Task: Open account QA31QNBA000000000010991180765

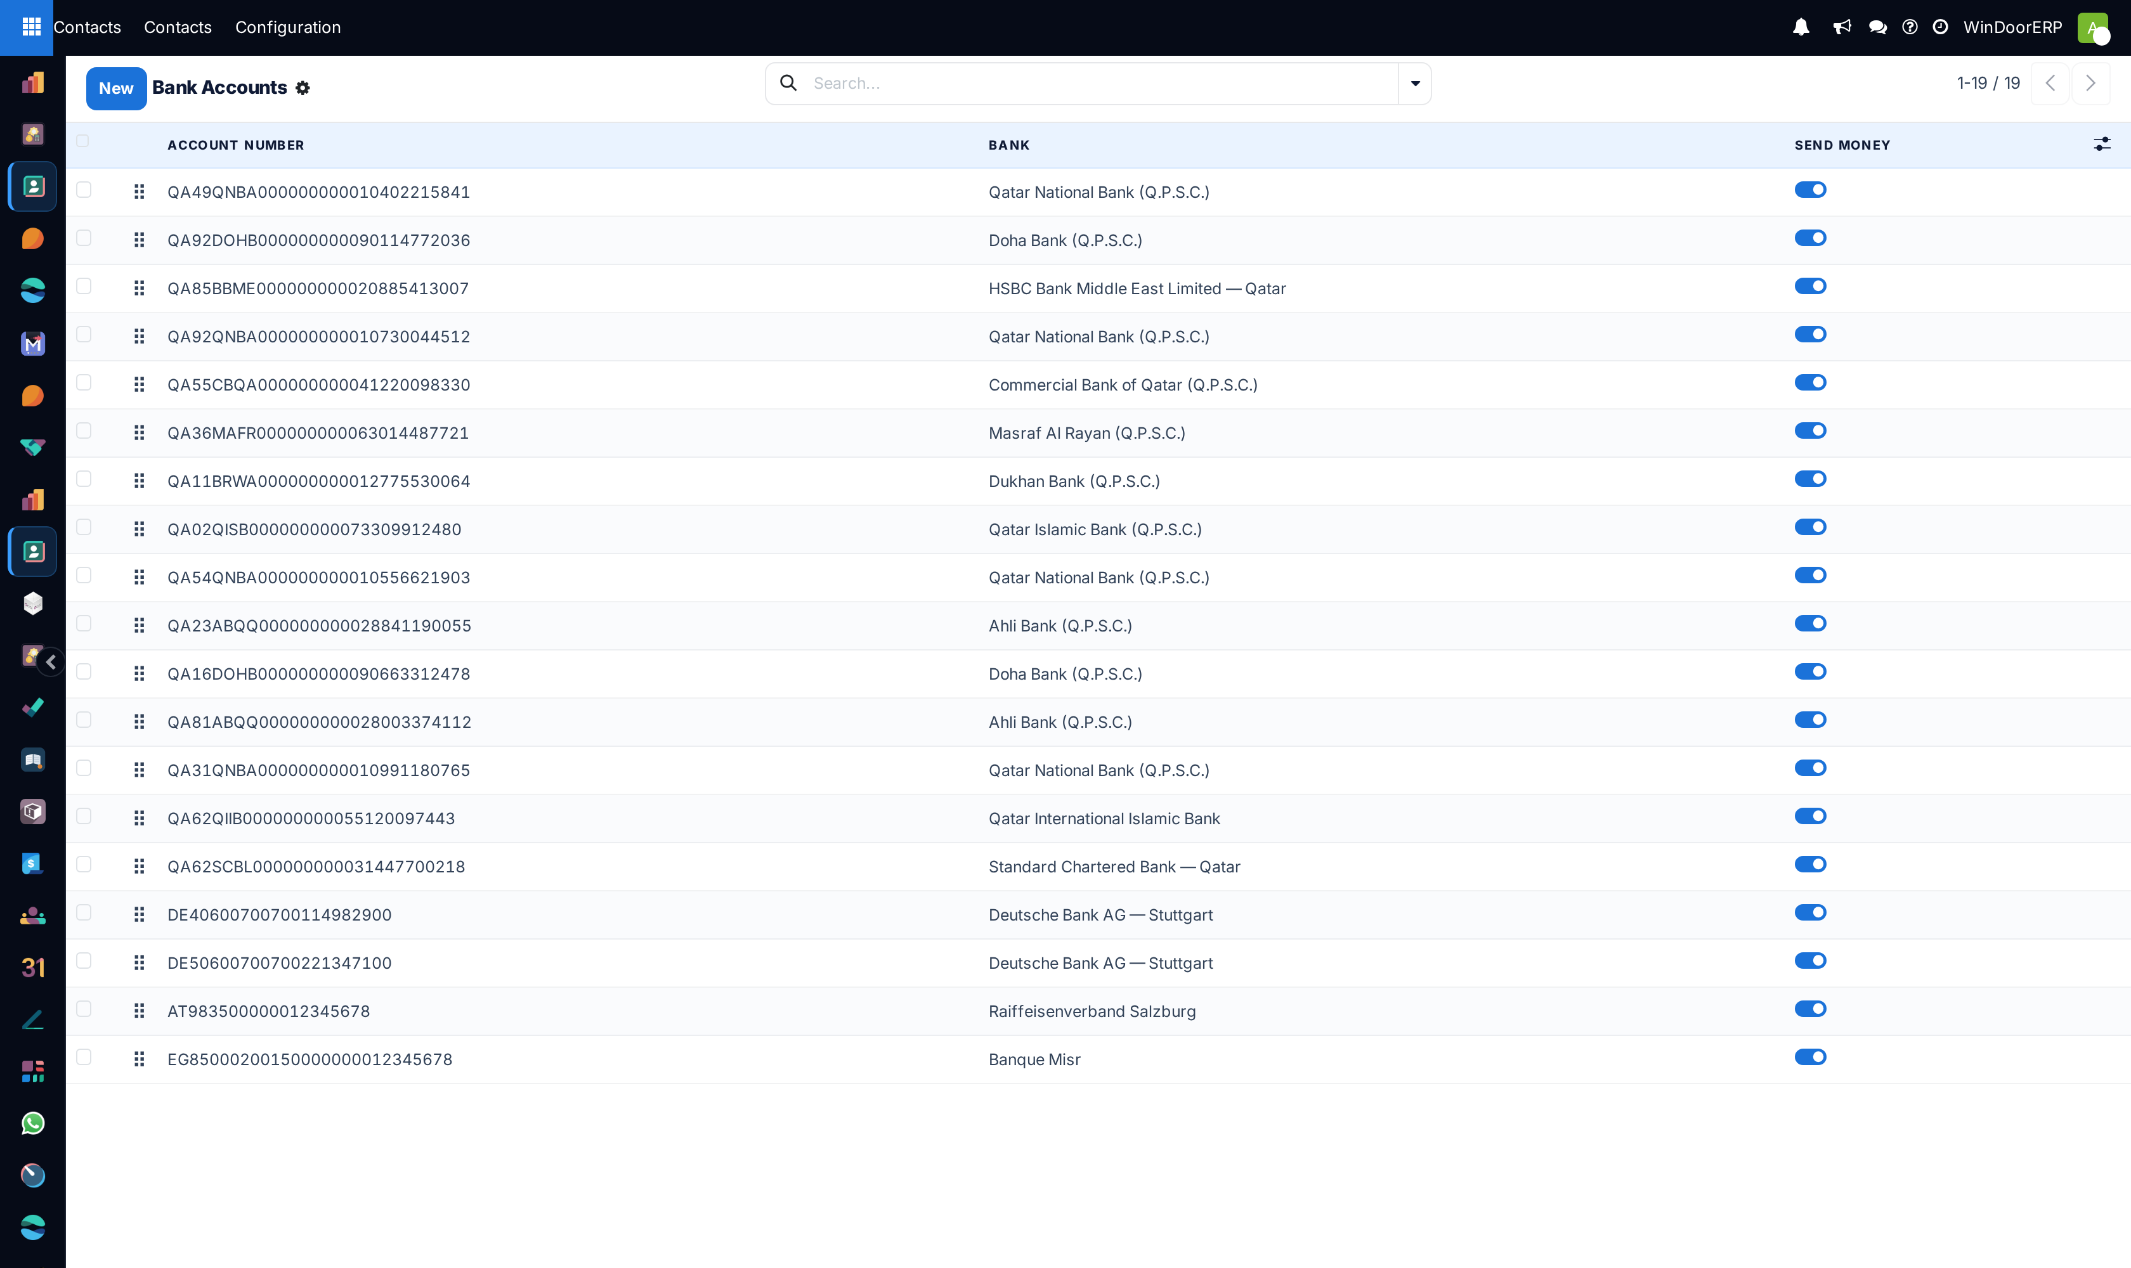Action: click(319, 770)
